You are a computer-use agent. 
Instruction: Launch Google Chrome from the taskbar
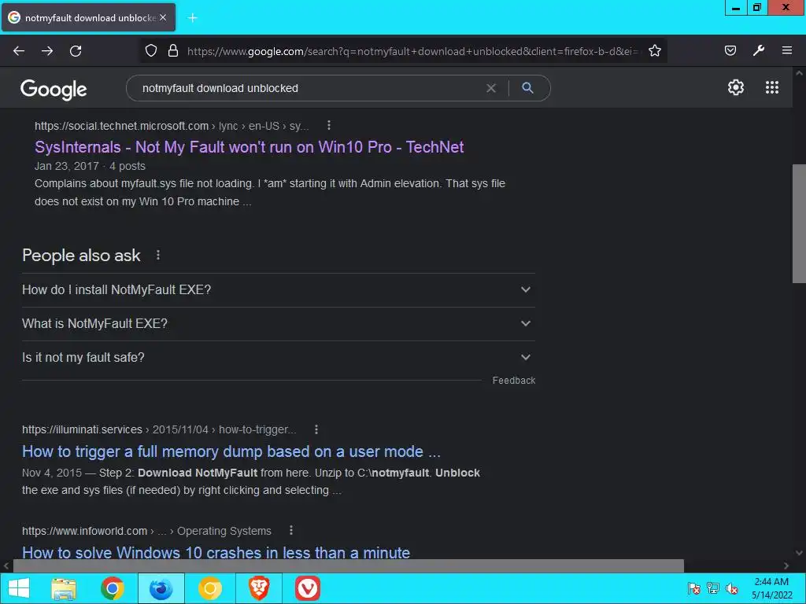pyautogui.click(x=112, y=588)
